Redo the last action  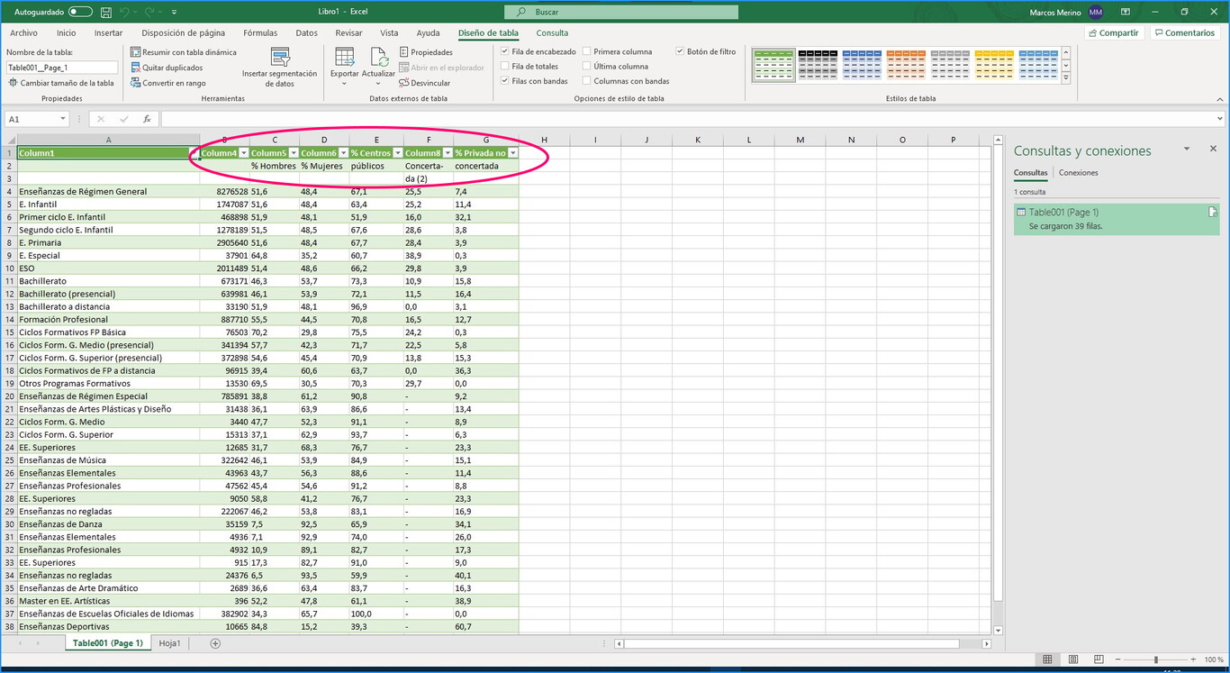pos(149,12)
